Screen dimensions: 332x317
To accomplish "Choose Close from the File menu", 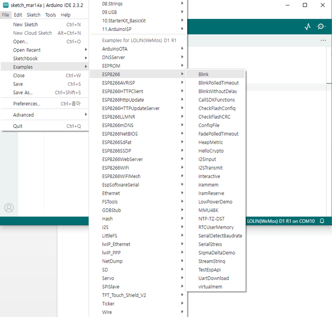I will pos(45,75).
